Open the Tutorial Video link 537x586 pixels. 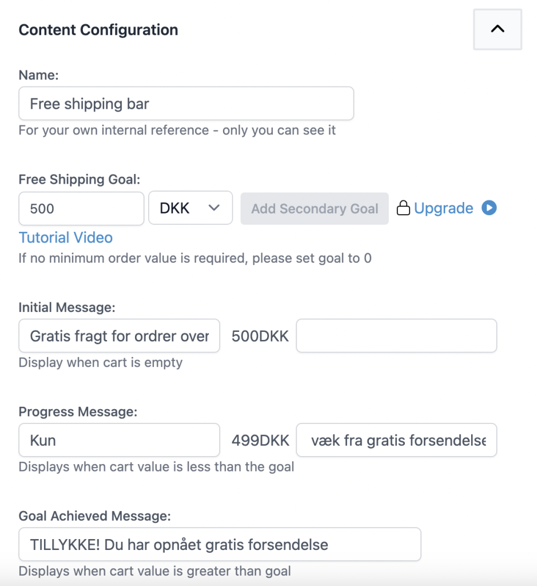point(66,237)
